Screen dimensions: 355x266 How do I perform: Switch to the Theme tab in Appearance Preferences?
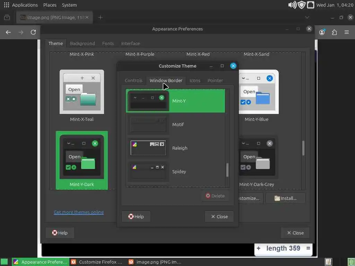coord(56,43)
